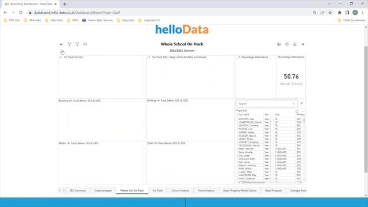Screen dimensions: 368x207
Task: Open the Trend Analysis tab
Action: (206, 190)
